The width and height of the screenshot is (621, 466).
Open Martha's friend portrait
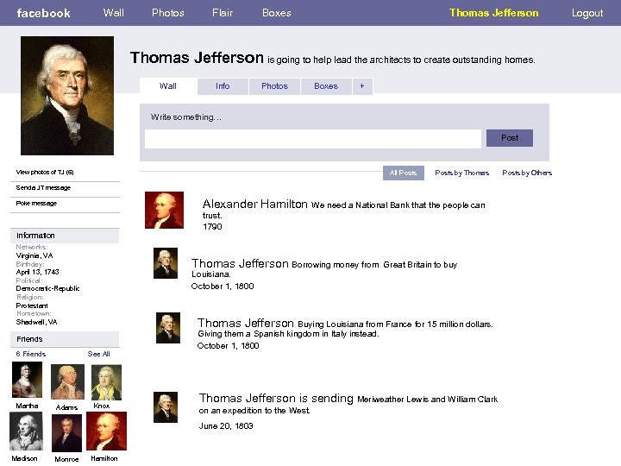(27, 380)
